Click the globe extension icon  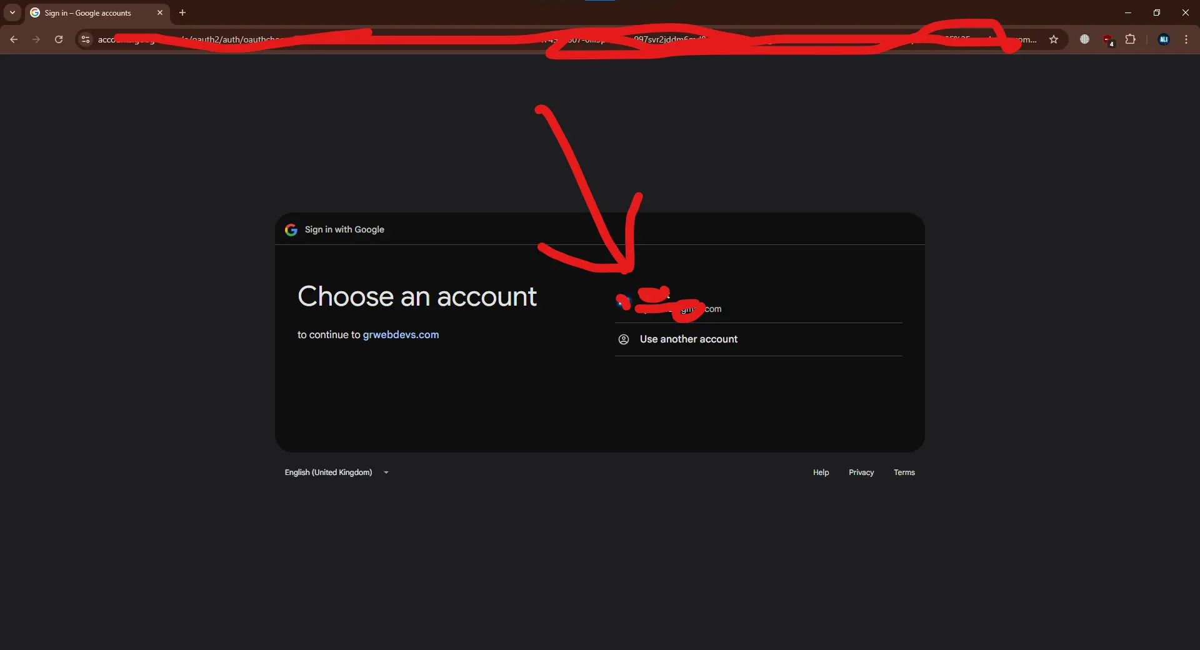1084,39
